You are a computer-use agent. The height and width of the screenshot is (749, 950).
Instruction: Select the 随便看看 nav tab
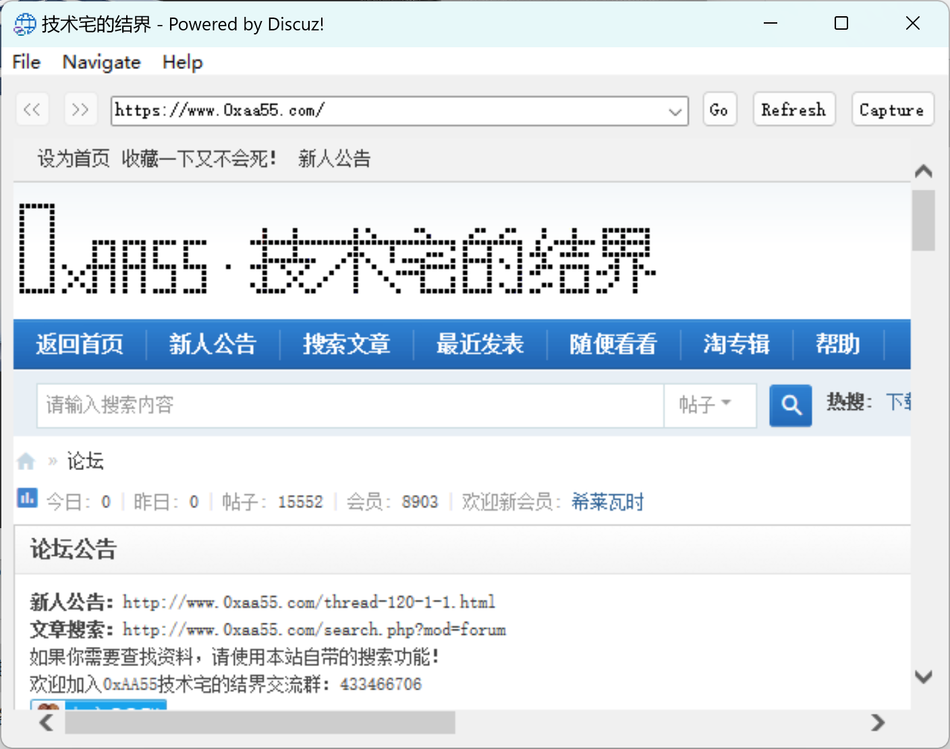click(613, 344)
